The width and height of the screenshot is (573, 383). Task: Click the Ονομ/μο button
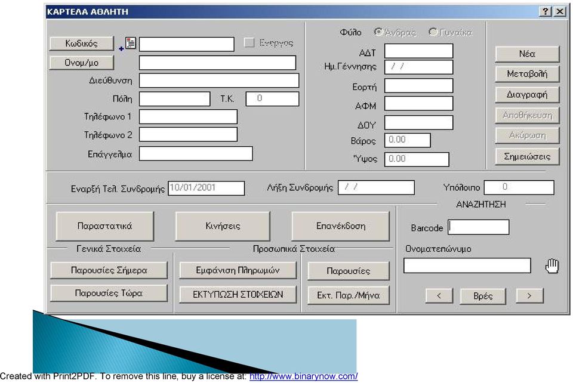pyautogui.click(x=82, y=63)
